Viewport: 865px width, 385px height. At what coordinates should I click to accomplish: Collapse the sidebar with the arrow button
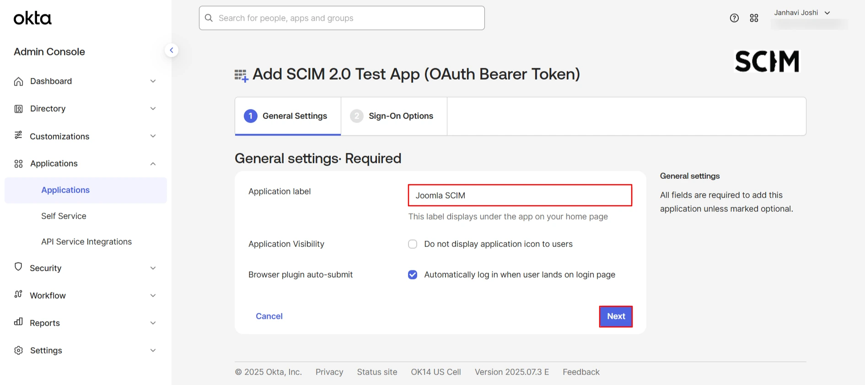pyautogui.click(x=172, y=50)
